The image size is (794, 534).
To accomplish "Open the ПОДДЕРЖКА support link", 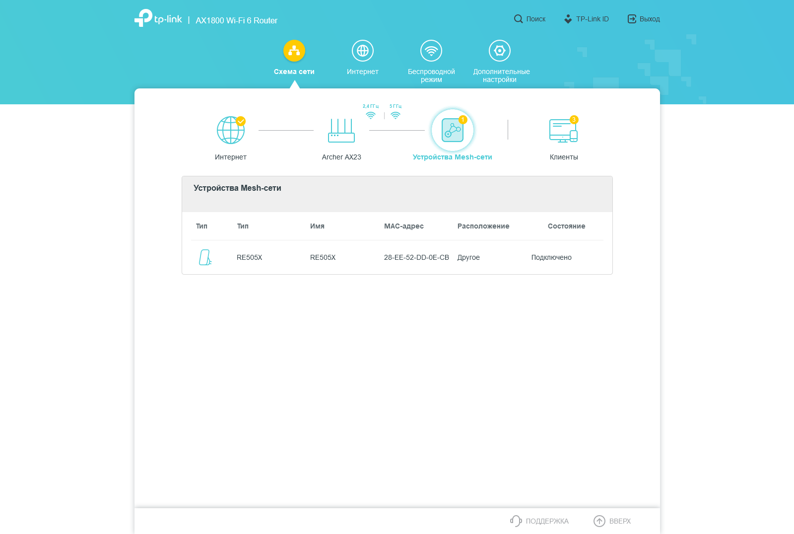I will [539, 521].
